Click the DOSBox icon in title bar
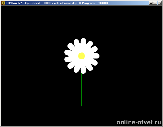The height and width of the screenshot is (127, 163). [3, 3]
